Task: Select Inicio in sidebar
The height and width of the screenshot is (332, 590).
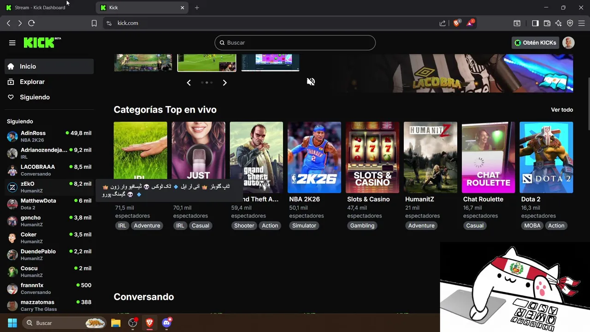Action: (49, 66)
